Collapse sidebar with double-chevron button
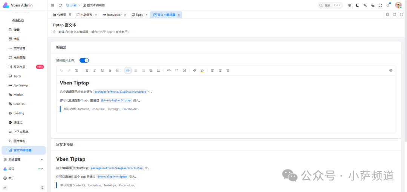Image resolution: width=407 pixels, height=192 pixels. click(5, 187)
